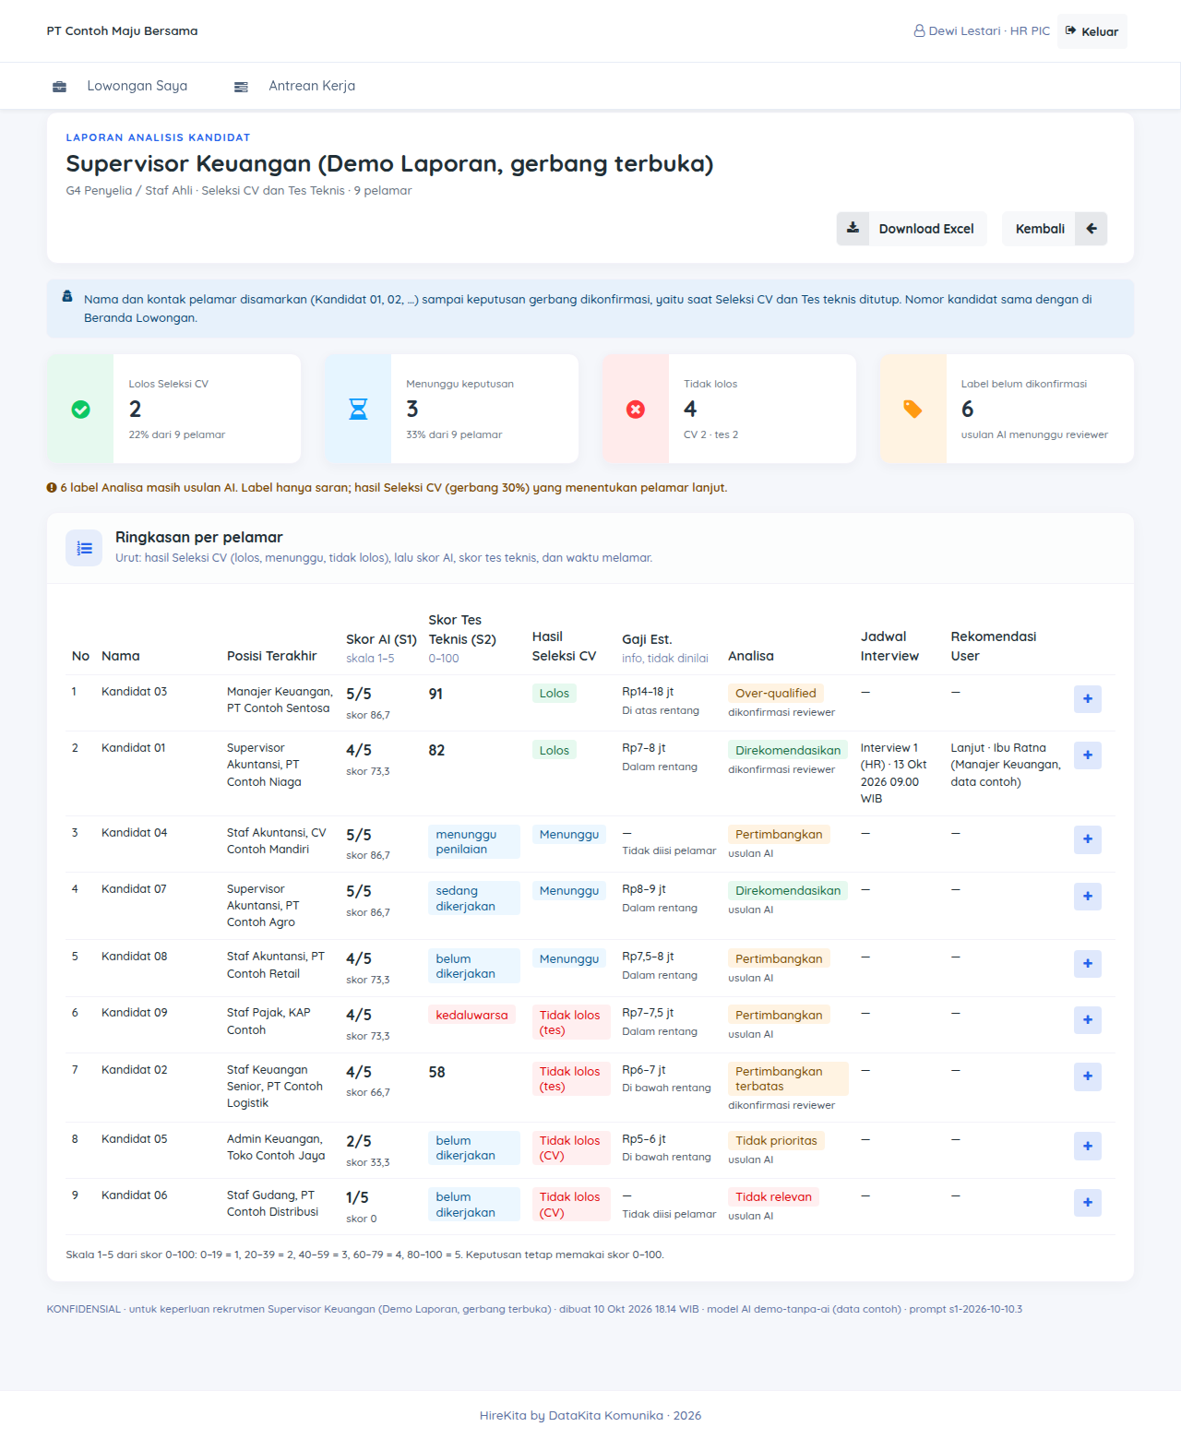Image resolution: width=1181 pixels, height=1439 pixels.
Task: Click the list icon beside Antrean Kerja
Action: (241, 87)
